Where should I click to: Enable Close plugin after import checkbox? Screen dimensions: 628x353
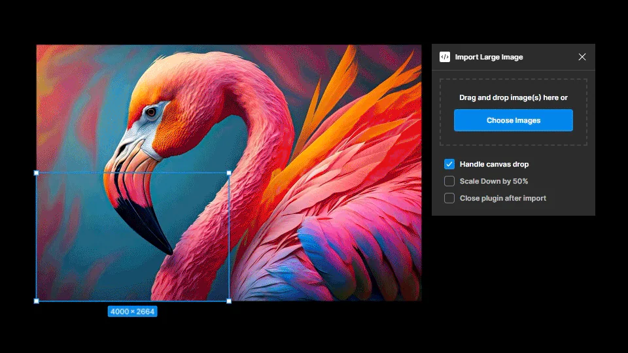click(449, 198)
